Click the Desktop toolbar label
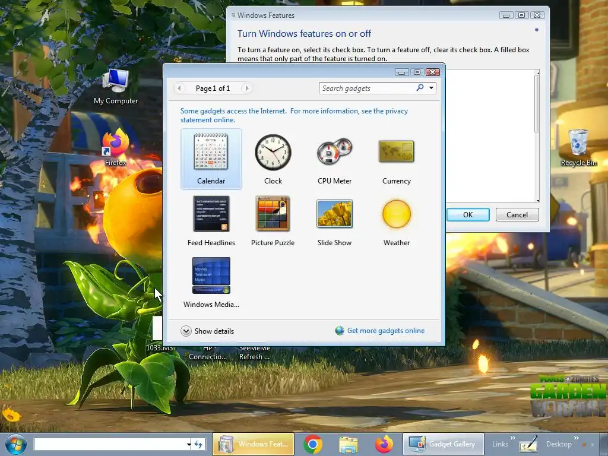 [559, 444]
